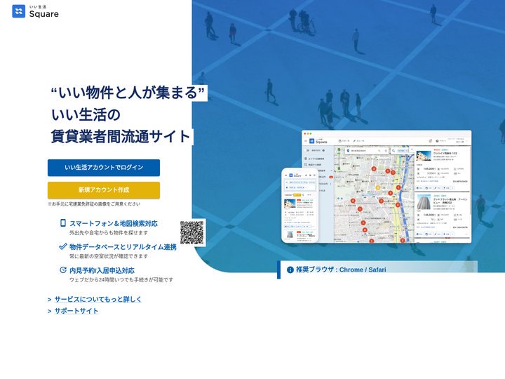Click the いい生活 Square logo icon
The width and height of the screenshot is (505, 379).
(x=19, y=11)
